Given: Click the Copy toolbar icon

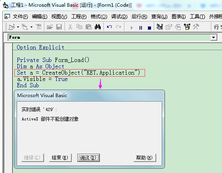Looking at the screenshot, I should click(79, 27).
